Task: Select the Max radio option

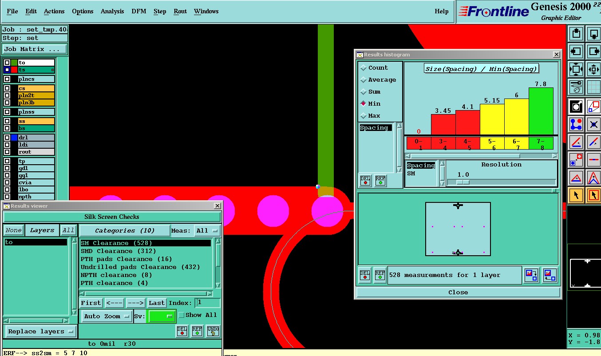Action: coord(371,116)
